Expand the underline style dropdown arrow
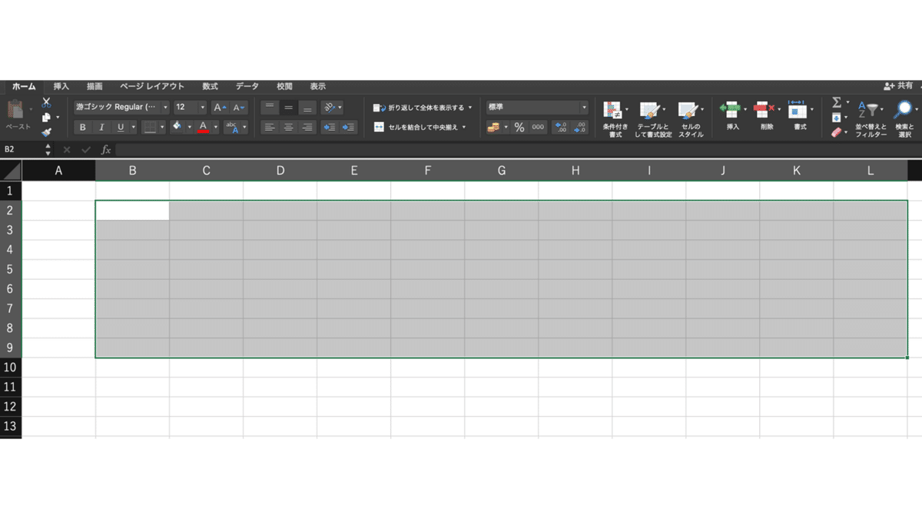 (133, 127)
